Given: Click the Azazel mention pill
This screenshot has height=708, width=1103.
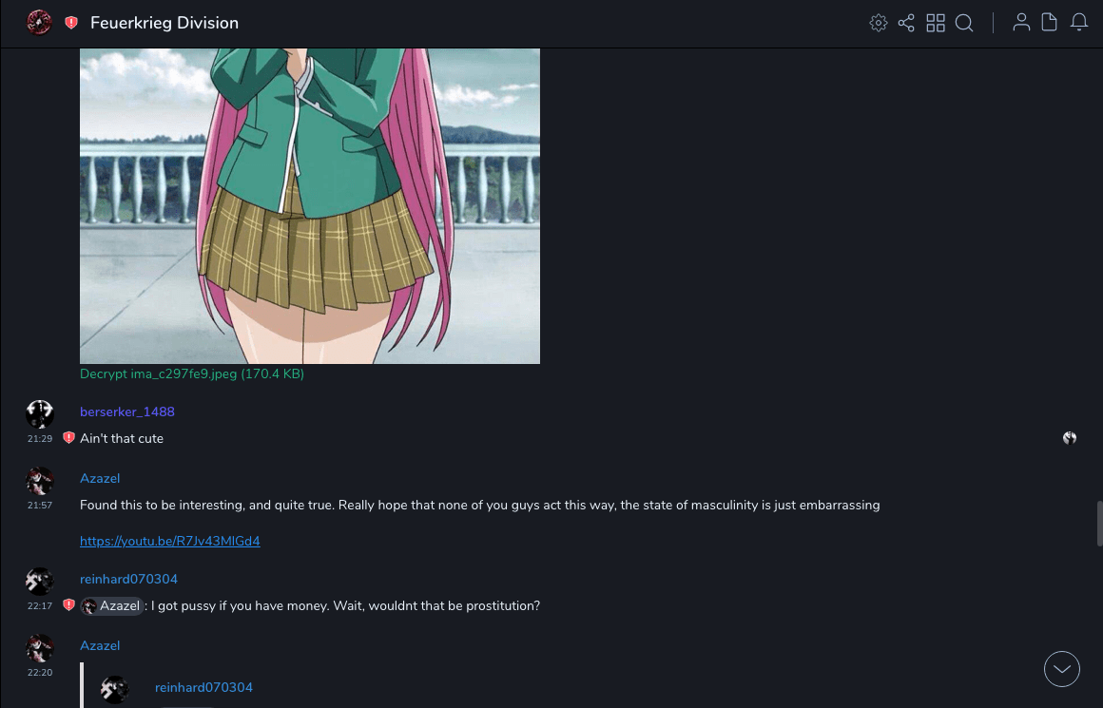Looking at the screenshot, I should [x=112, y=606].
